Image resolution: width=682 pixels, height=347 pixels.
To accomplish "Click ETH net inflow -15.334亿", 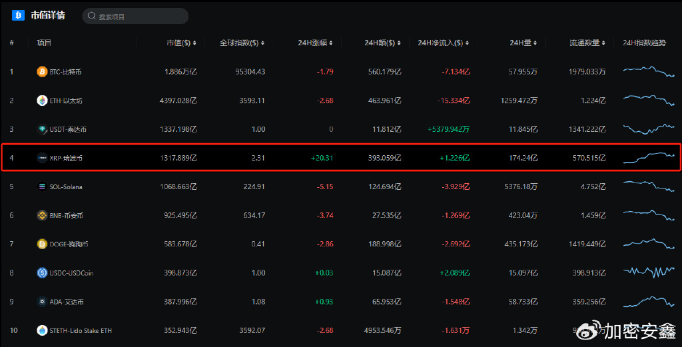I will tap(454, 101).
